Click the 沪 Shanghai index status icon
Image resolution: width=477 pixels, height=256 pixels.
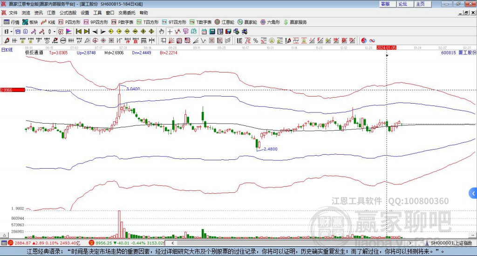point(11,243)
